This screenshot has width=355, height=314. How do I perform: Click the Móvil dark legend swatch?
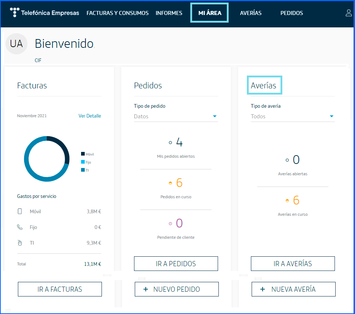tap(83, 154)
